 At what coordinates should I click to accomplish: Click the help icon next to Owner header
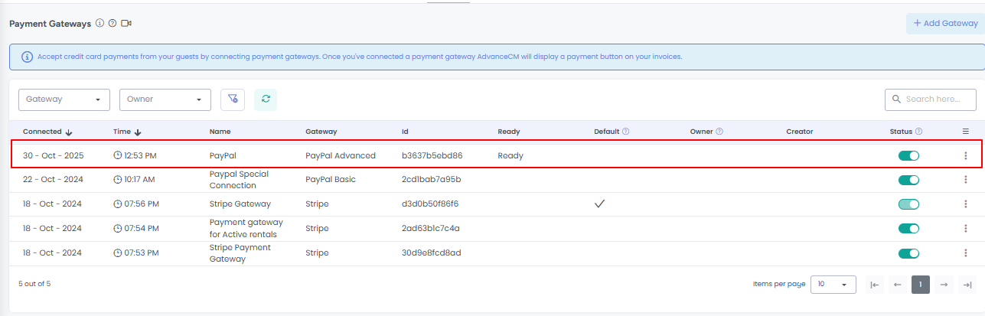tap(719, 132)
